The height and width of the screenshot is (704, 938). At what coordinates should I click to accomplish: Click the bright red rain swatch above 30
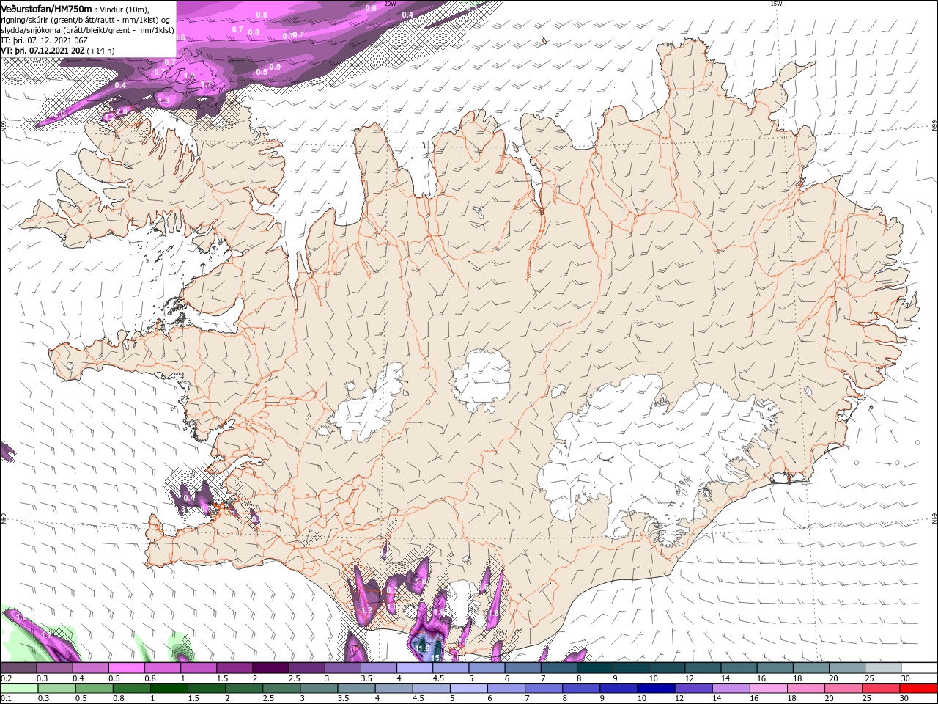click(919, 689)
